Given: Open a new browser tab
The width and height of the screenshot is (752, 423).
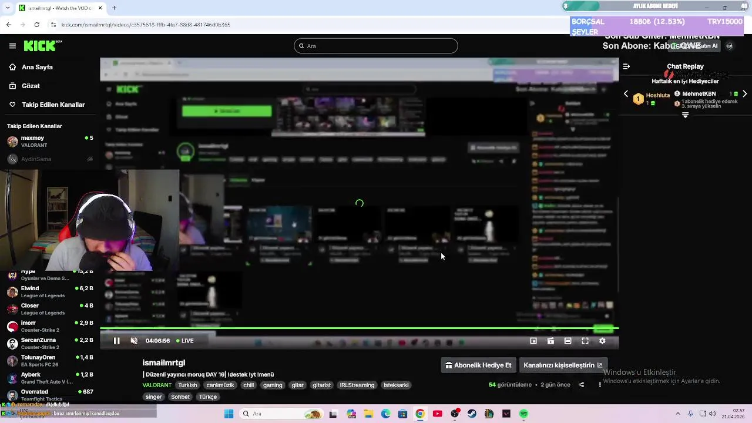Looking at the screenshot, I should tap(114, 8).
